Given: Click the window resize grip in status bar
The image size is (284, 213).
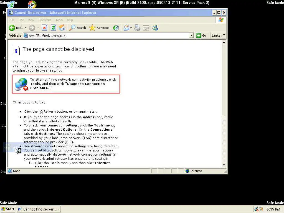Looking at the screenshot, I should pyautogui.click(x=225, y=171).
